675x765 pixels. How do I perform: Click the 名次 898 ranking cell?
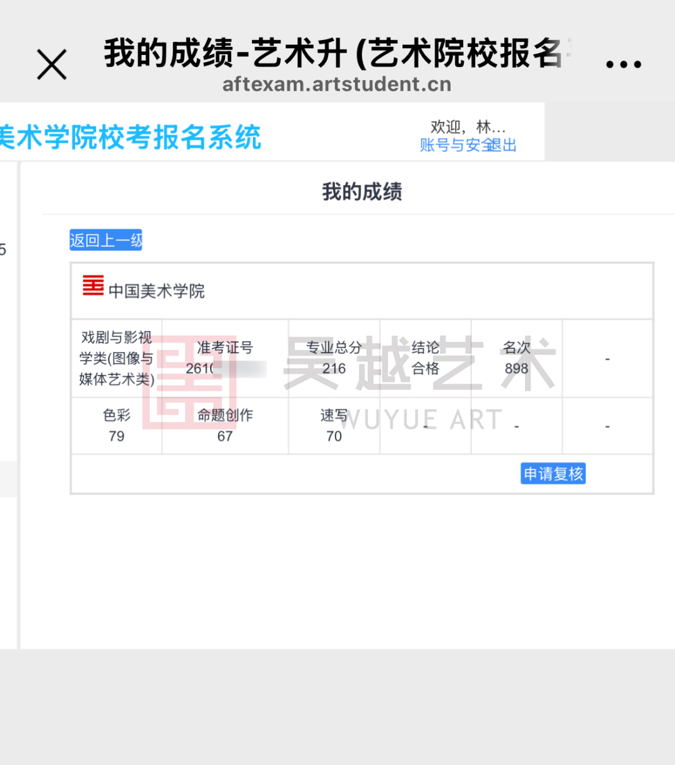(x=516, y=358)
